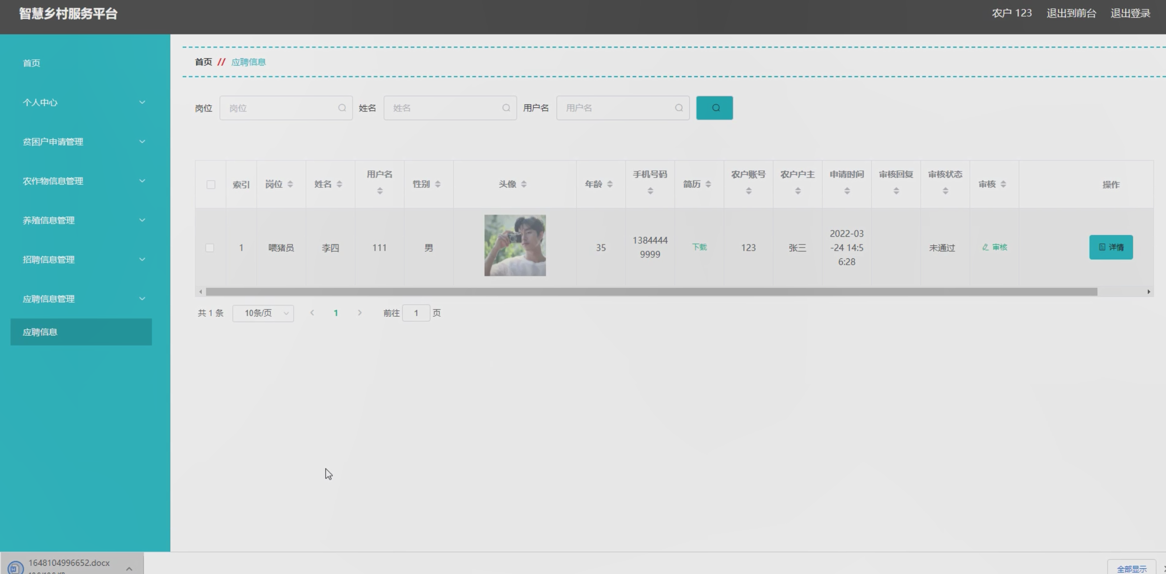Click the magnifier icon inside 姓名 search field
1166x574 pixels.
click(x=506, y=108)
